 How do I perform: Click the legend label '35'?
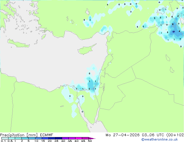tap(70, 141)
